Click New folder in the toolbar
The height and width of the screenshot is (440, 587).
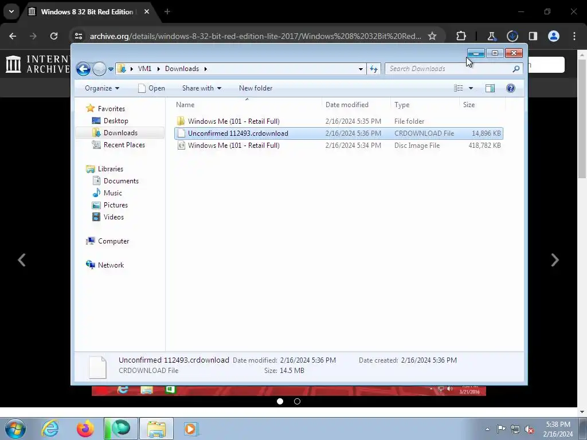[x=256, y=88]
